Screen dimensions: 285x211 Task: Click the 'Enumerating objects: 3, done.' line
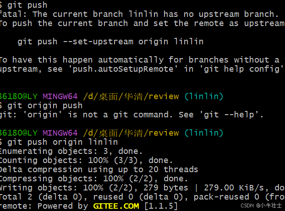[71, 151]
